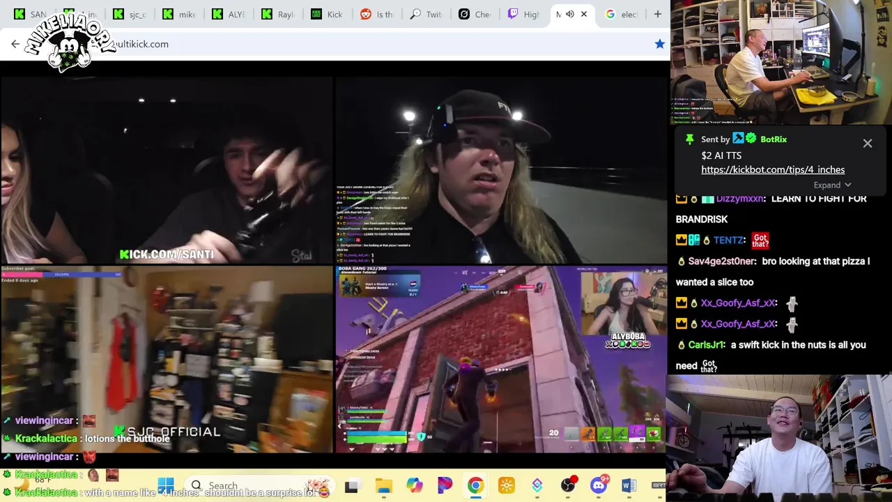Bookmark this page with the star icon
The height and width of the screenshot is (502, 892).
[x=659, y=44]
